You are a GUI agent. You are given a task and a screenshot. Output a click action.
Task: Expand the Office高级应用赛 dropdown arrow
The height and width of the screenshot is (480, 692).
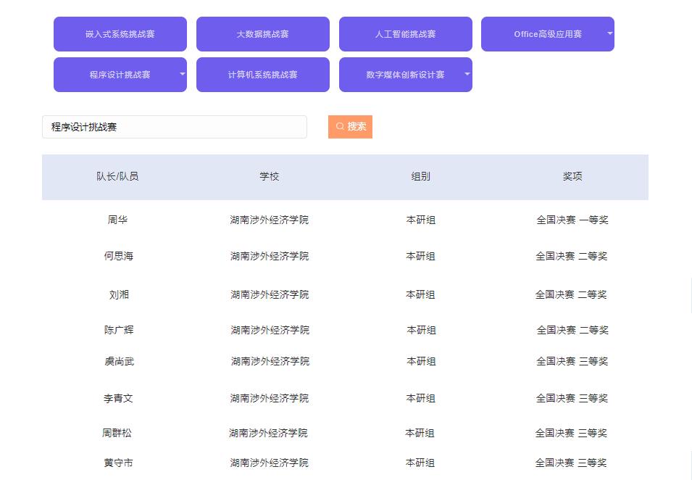pos(609,33)
